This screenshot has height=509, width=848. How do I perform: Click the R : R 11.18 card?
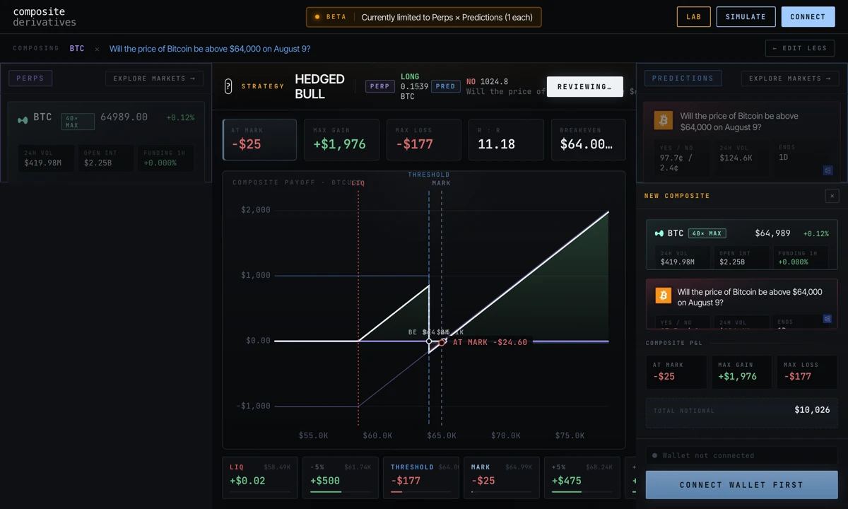point(507,139)
